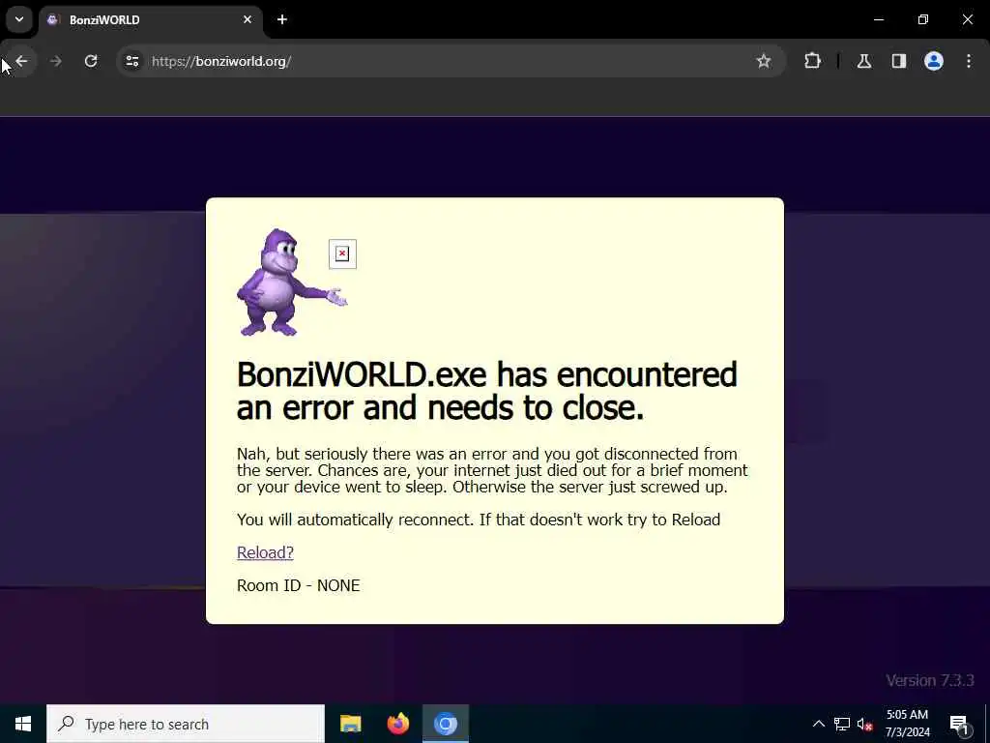This screenshot has height=743, width=990.
Task: Click the purple Bonzi gorilla image
Action: (x=292, y=282)
